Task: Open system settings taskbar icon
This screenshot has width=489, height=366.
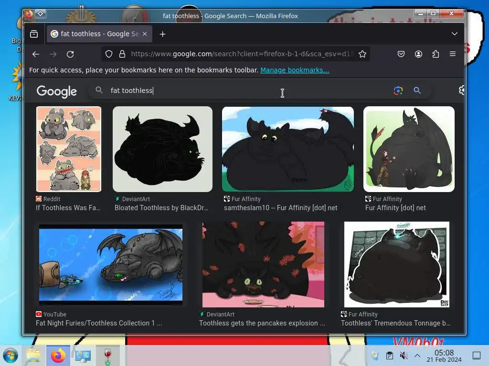Action: [x=83, y=356]
